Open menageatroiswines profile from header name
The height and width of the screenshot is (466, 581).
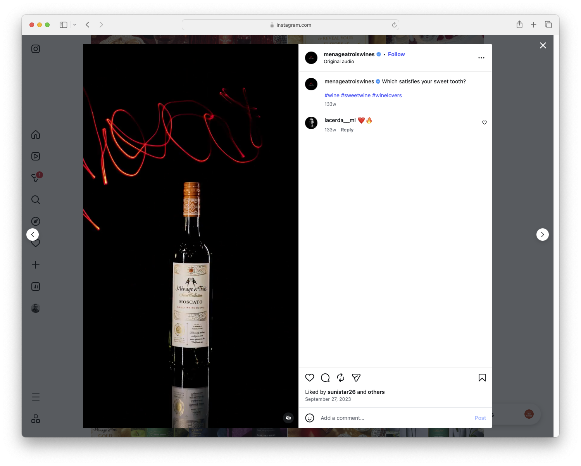tap(349, 54)
